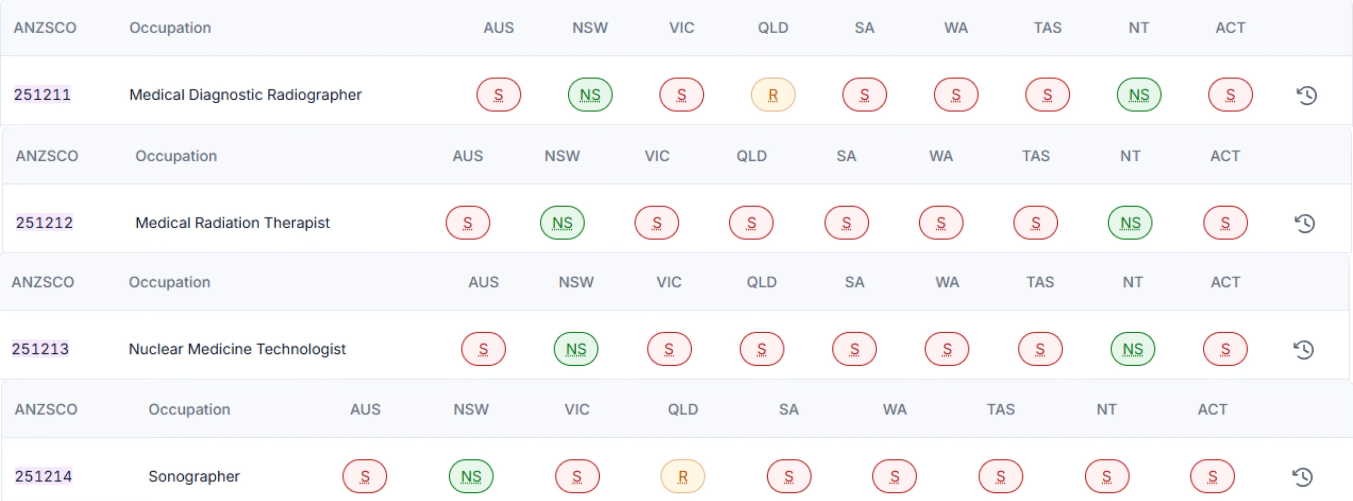Click NSW 'NS' badge for Medical Diagnostic Radiographer
This screenshot has height=501, width=1353.
(x=590, y=95)
